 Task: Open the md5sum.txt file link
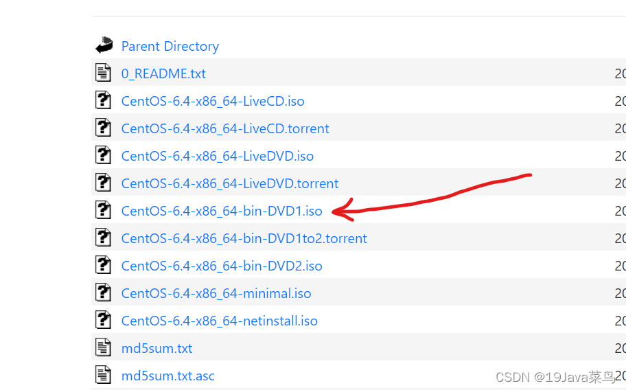tap(157, 349)
